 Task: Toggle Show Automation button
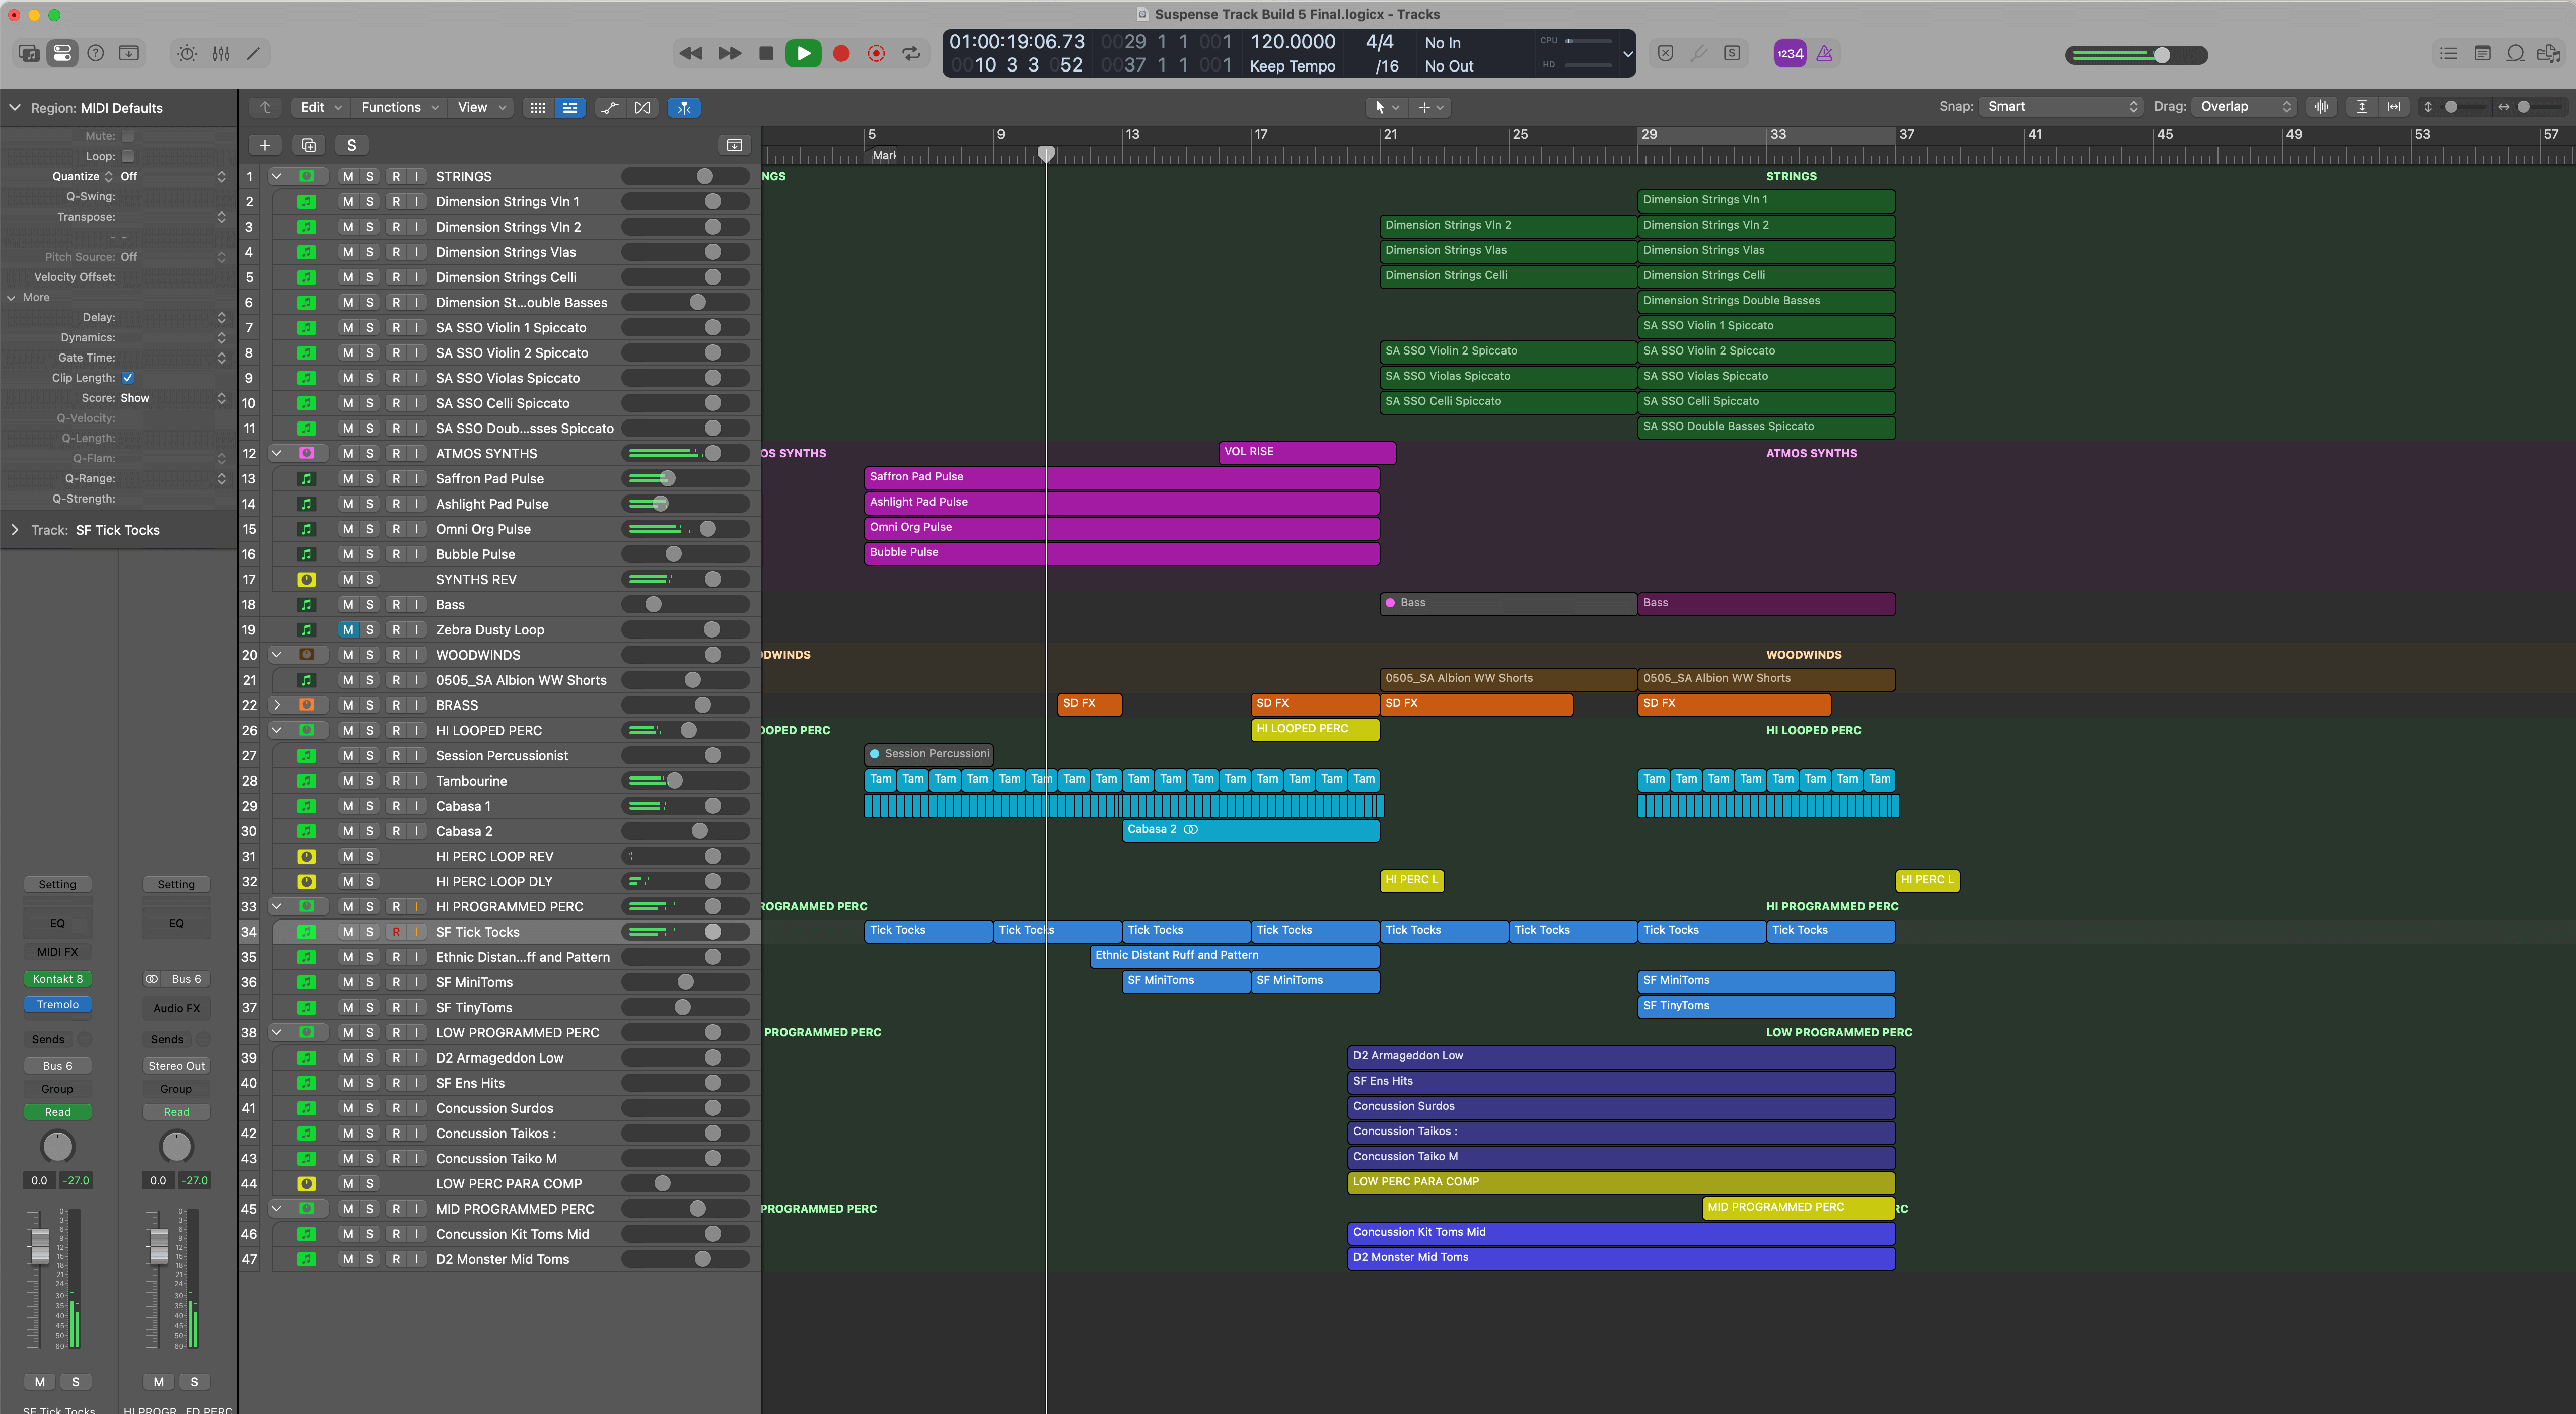coord(610,107)
